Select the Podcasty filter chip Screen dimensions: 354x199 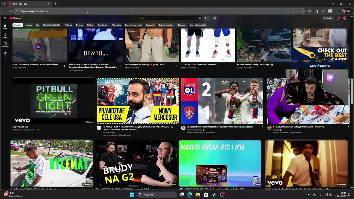[x=68, y=25]
